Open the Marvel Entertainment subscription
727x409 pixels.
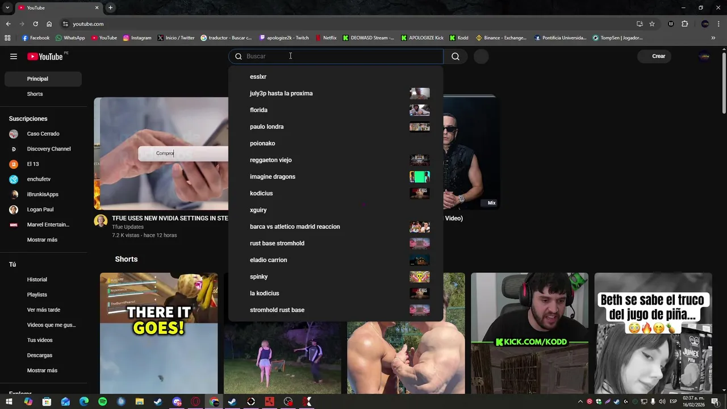tap(43, 224)
